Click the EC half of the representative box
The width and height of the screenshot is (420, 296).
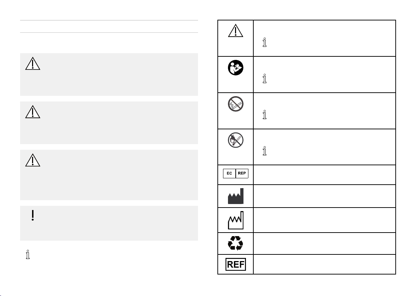click(x=229, y=173)
